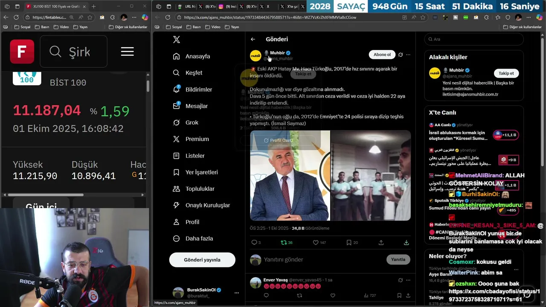Open Grok from the X sidebar
Image resolution: width=546 pixels, height=307 pixels.
[186, 122]
